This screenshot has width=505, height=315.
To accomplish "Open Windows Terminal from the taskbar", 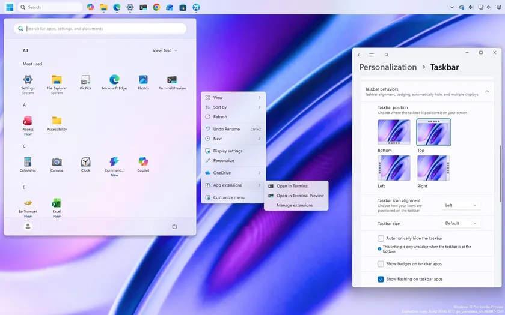I will [x=143, y=7].
